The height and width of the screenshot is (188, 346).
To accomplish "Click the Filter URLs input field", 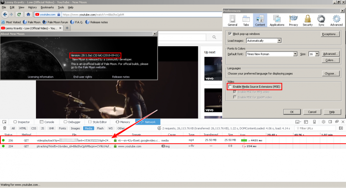I will point(315,128).
